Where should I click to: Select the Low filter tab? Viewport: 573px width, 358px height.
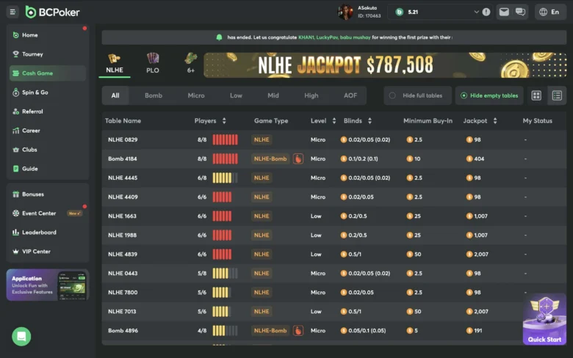pos(236,95)
